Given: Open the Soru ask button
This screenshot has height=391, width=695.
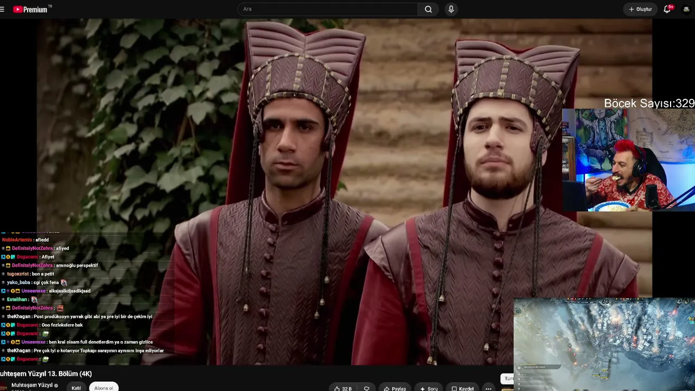Looking at the screenshot, I should [429, 389].
